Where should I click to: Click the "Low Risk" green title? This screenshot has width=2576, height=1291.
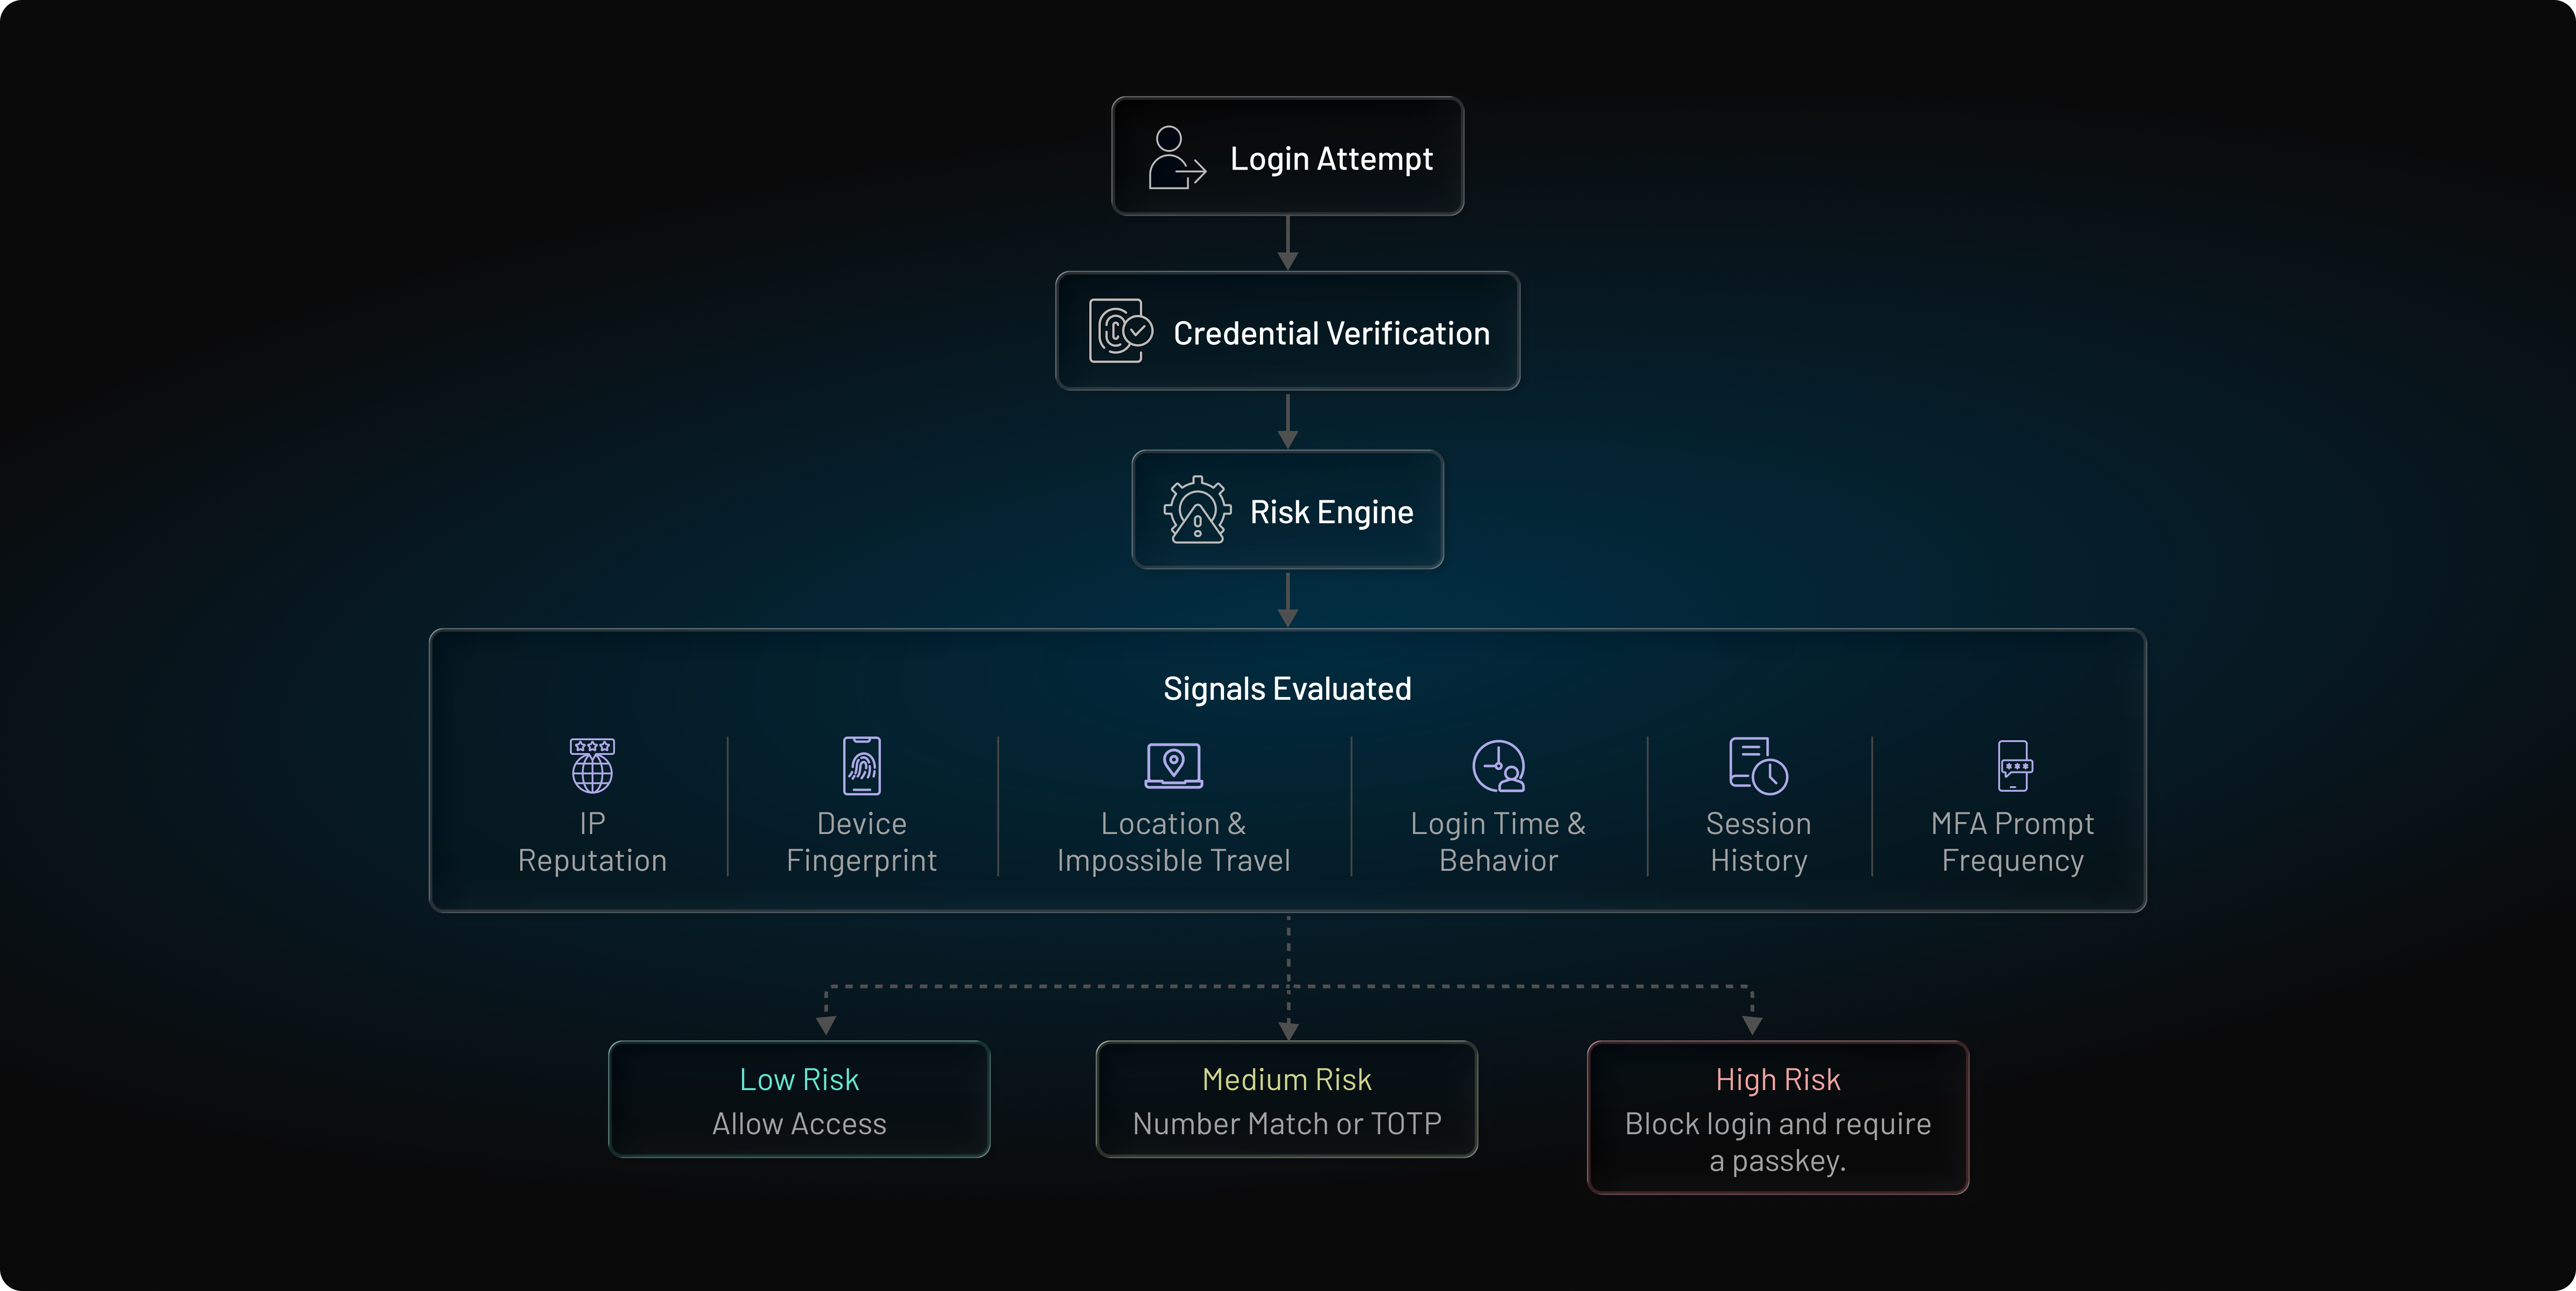pyautogui.click(x=799, y=1079)
